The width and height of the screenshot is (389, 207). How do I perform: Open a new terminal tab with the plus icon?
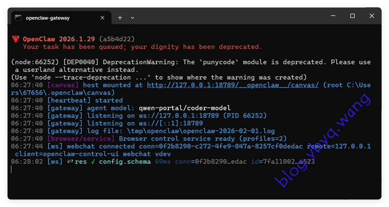pos(120,17)
